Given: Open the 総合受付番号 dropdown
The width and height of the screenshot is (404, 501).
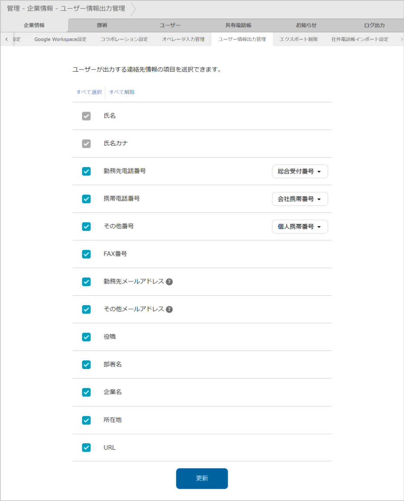Looking at the screenshot, I should click(300, 171).
